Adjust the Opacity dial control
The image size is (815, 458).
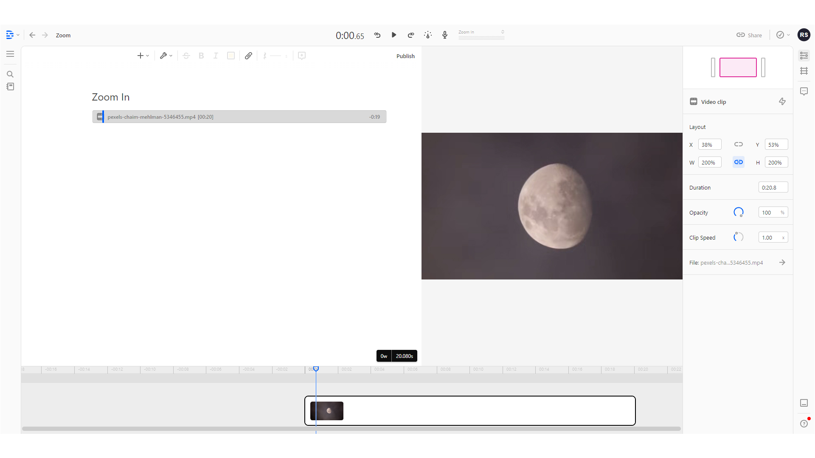[739, 212]
